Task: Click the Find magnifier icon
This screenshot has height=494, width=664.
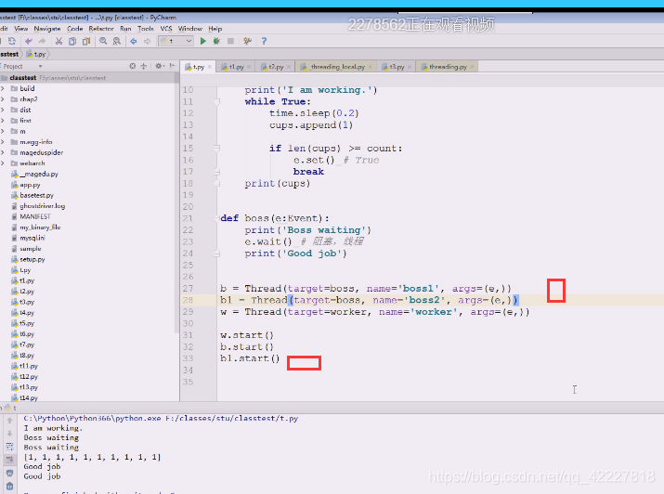Action: [103, 41]
